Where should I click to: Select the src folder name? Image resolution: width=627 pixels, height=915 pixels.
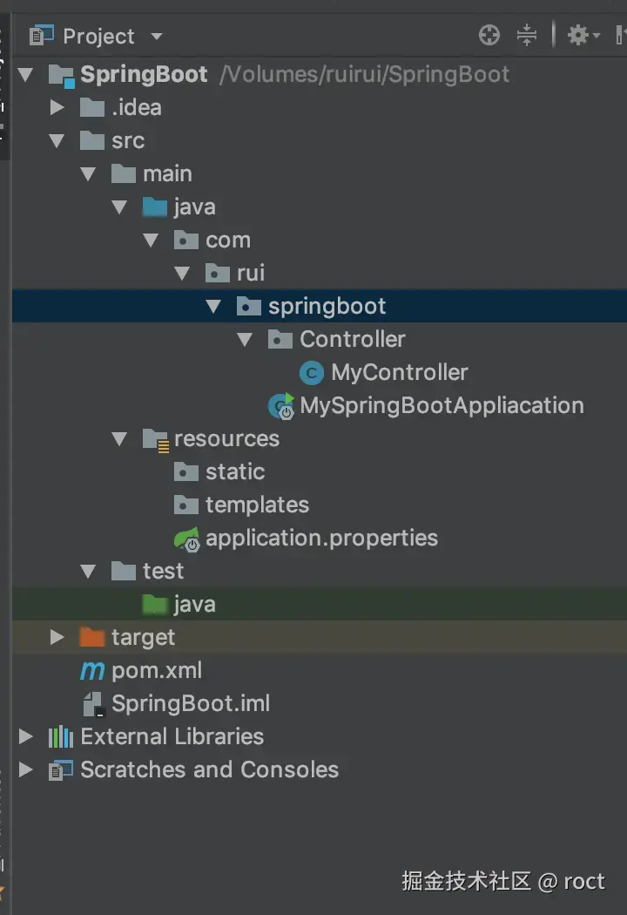tap(128, 141)
